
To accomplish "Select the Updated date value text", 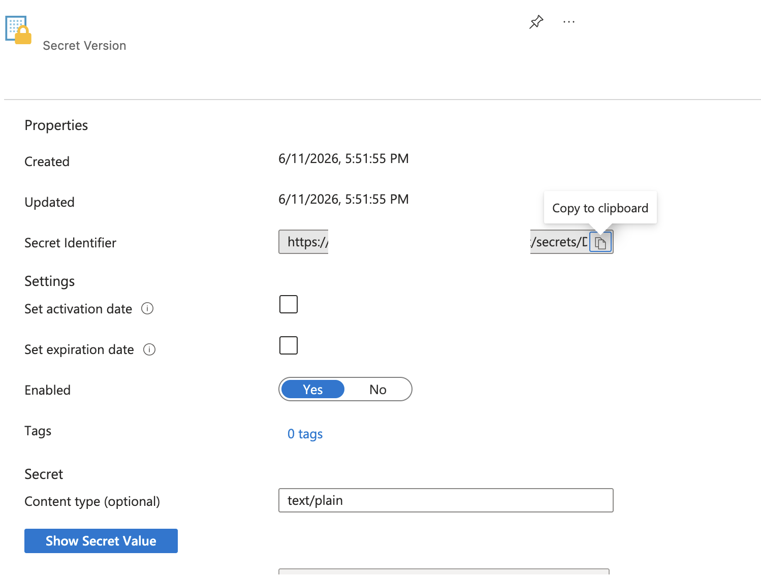I will [343, 199].
